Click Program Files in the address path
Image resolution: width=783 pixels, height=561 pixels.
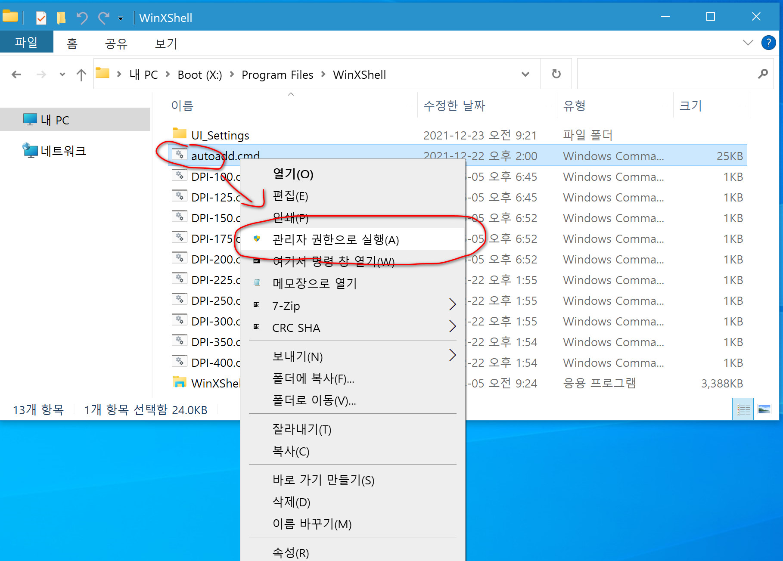[x=277, y=75]
